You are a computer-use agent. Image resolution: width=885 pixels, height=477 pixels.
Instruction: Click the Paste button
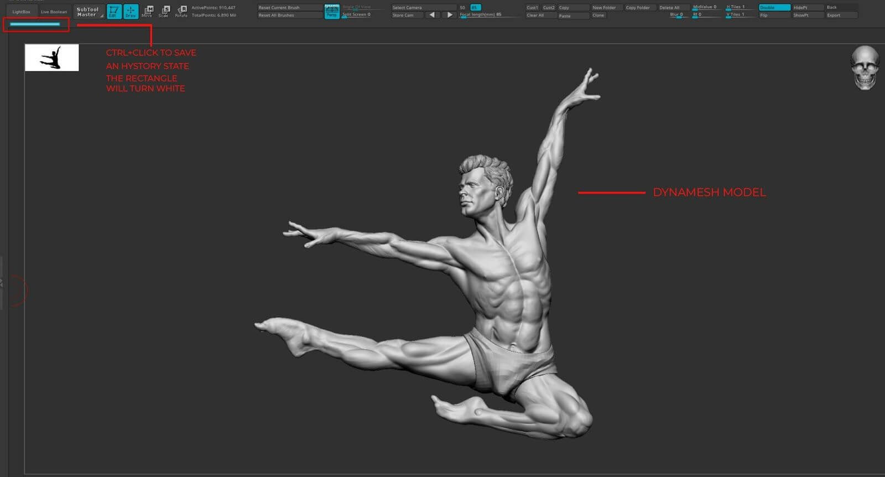(x=574, y=15)
